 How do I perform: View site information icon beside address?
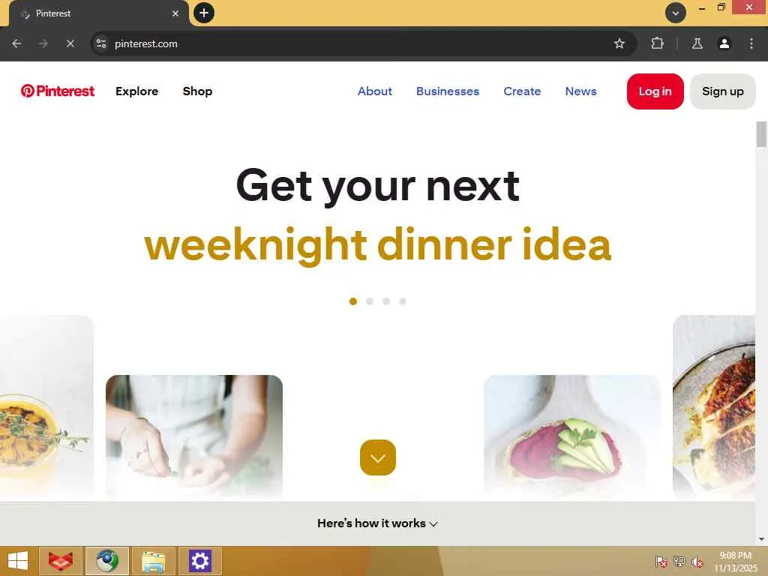coord(101,43)
